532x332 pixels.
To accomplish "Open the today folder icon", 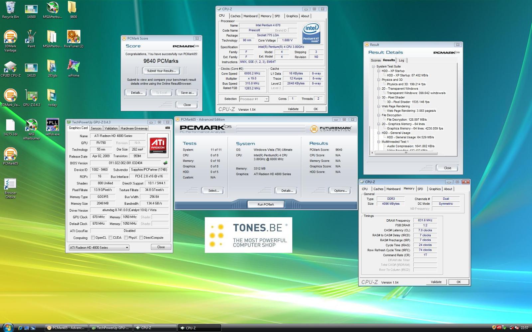I will pos(52,98).
